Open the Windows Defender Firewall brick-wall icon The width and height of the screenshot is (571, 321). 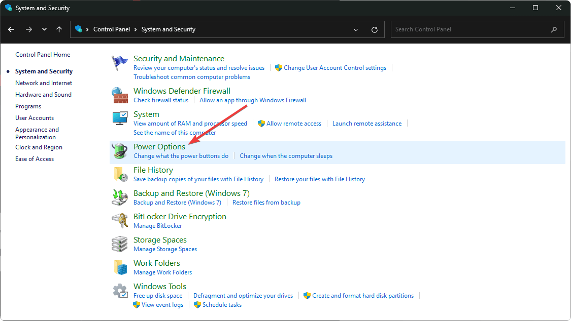(x=120, y=95)
